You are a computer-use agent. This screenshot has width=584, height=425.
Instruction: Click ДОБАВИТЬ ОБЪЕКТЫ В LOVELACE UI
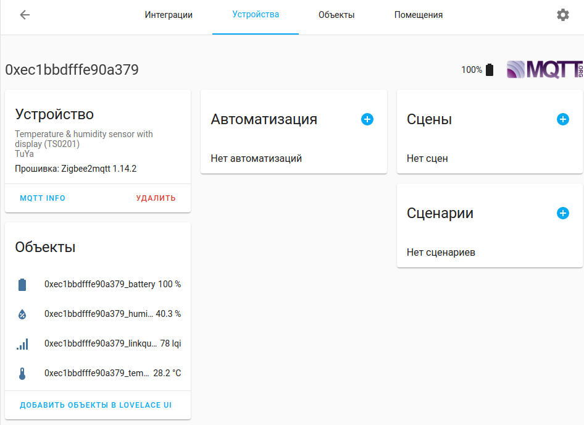pyautogui.click(x=96, y=405)
